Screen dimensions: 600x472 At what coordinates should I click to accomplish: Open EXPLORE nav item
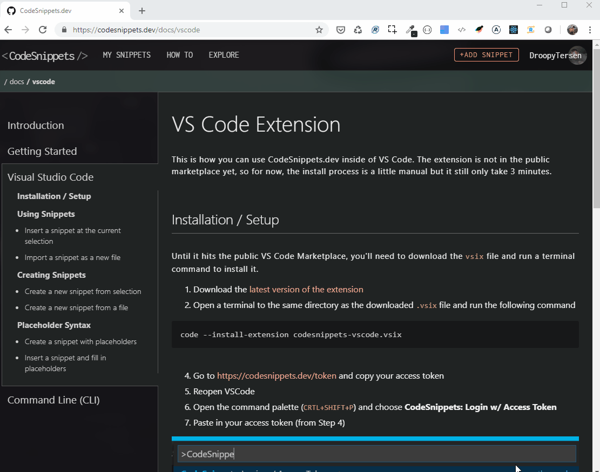(x=224, y=55)
